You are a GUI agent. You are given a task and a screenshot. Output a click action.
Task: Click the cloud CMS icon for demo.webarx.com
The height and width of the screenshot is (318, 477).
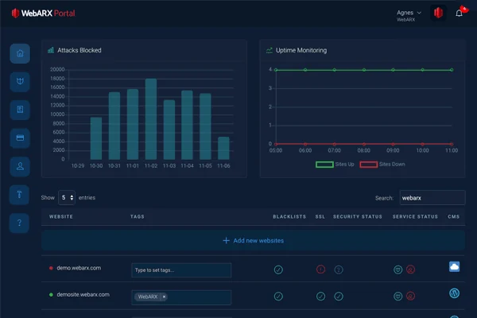(x=454, y=267)
